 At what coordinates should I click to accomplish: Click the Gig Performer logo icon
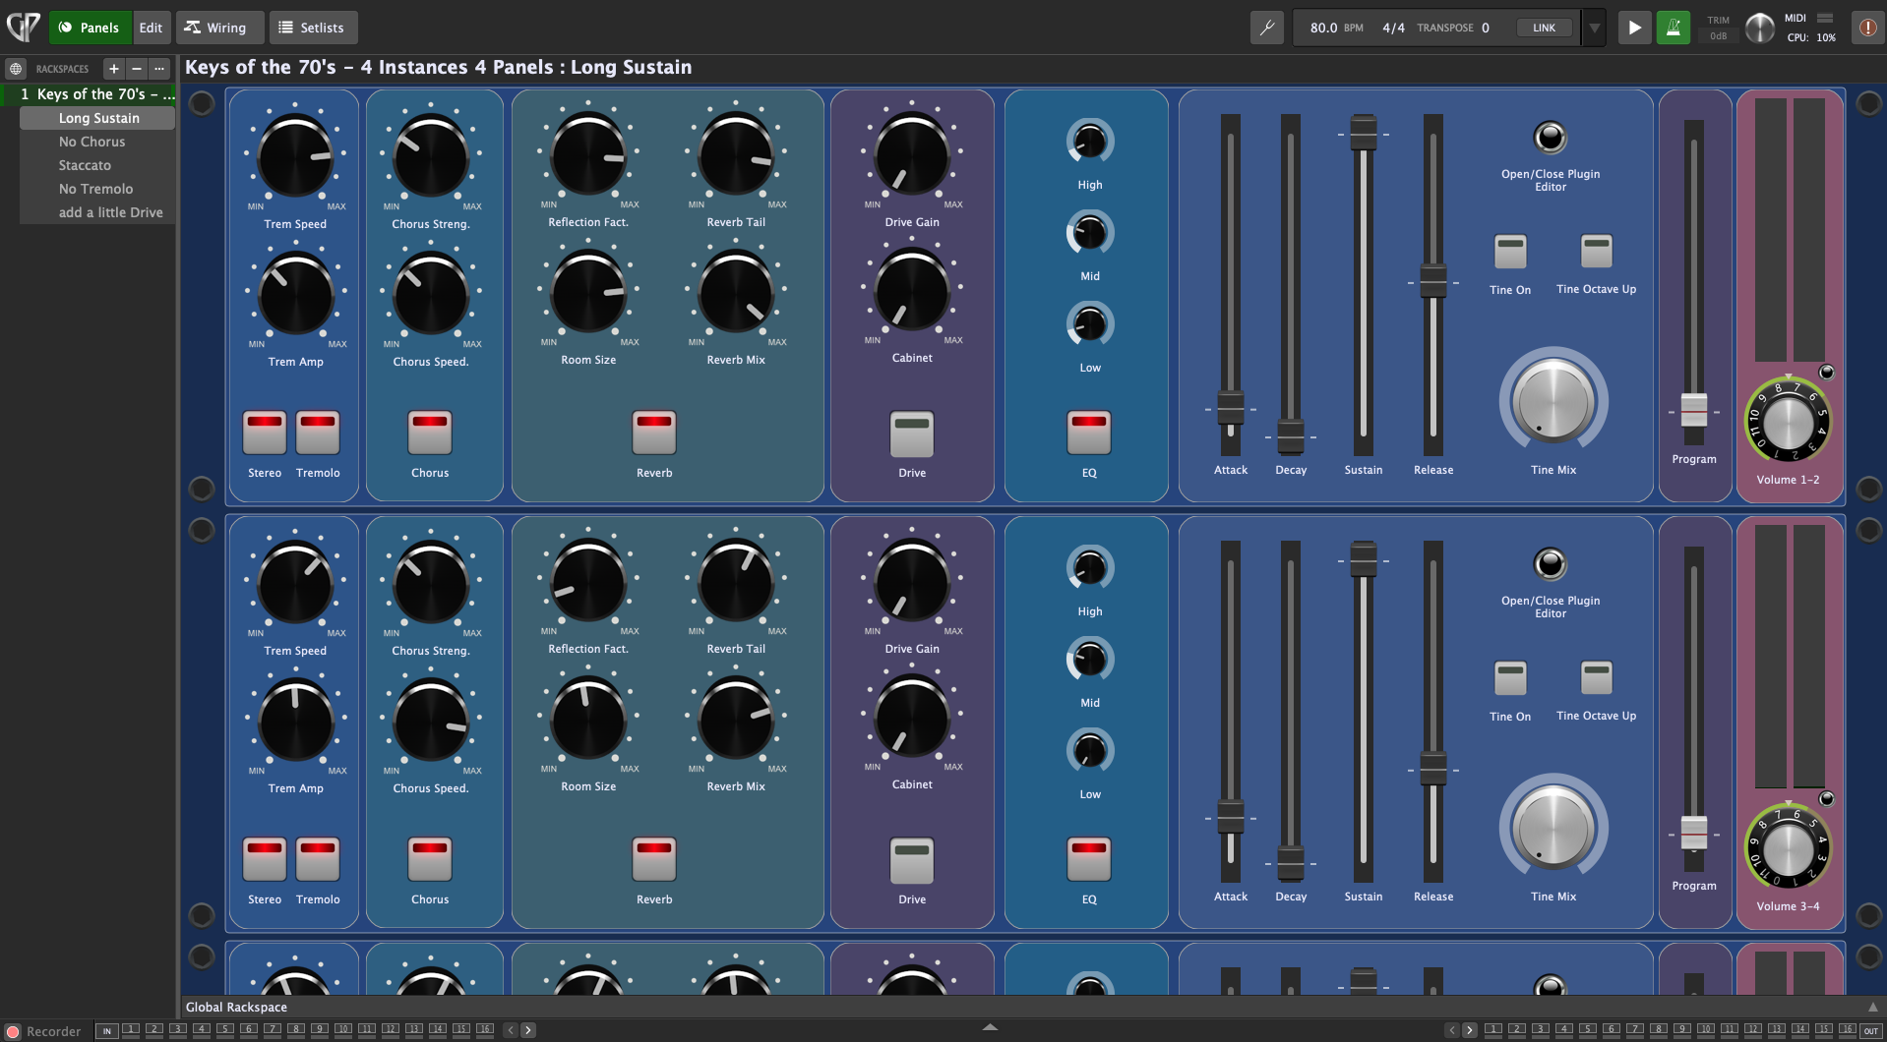tap(23, 27)
